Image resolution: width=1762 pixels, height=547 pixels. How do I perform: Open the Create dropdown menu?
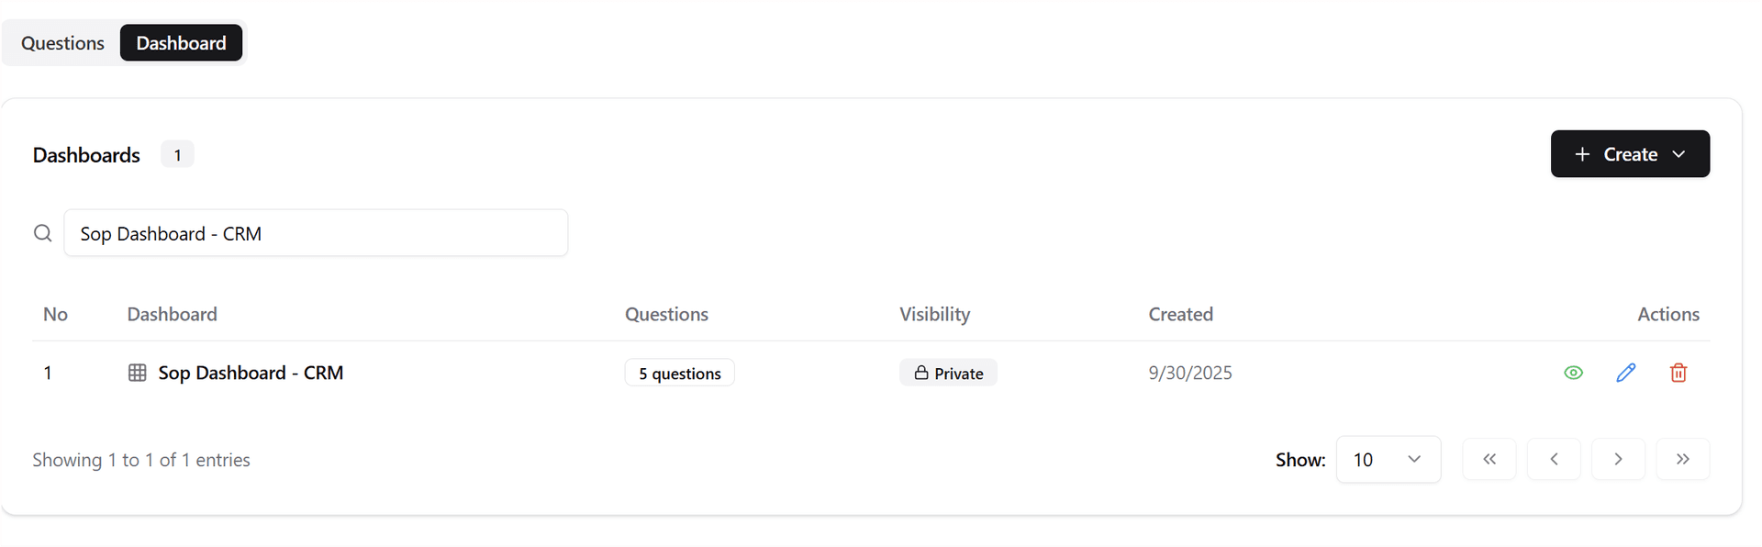(1680, 153)
